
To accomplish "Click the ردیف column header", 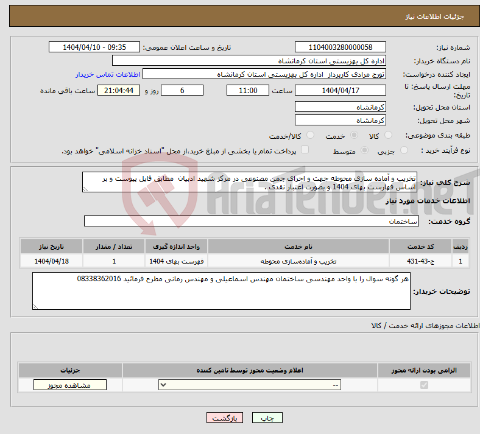I will pyautogui.click(x=461, y=247).
